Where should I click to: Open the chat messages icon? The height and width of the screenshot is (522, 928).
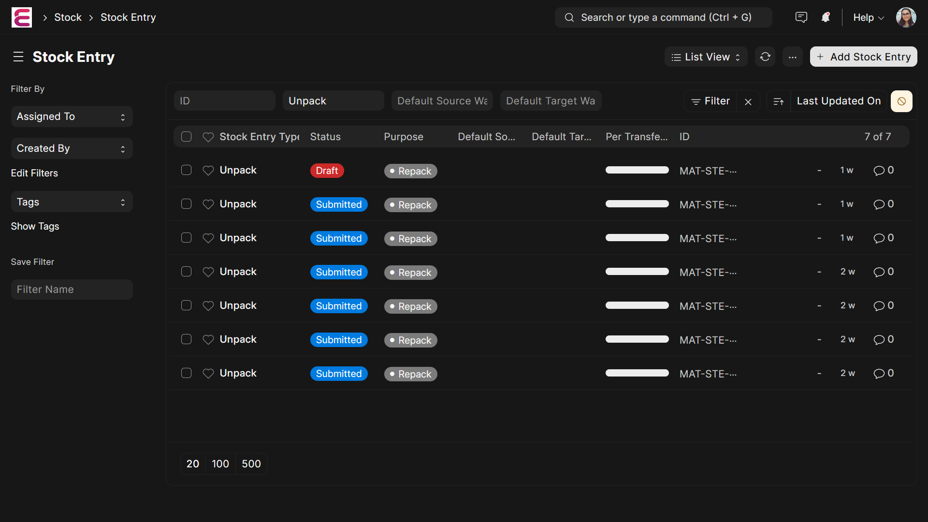coord(801,17)
